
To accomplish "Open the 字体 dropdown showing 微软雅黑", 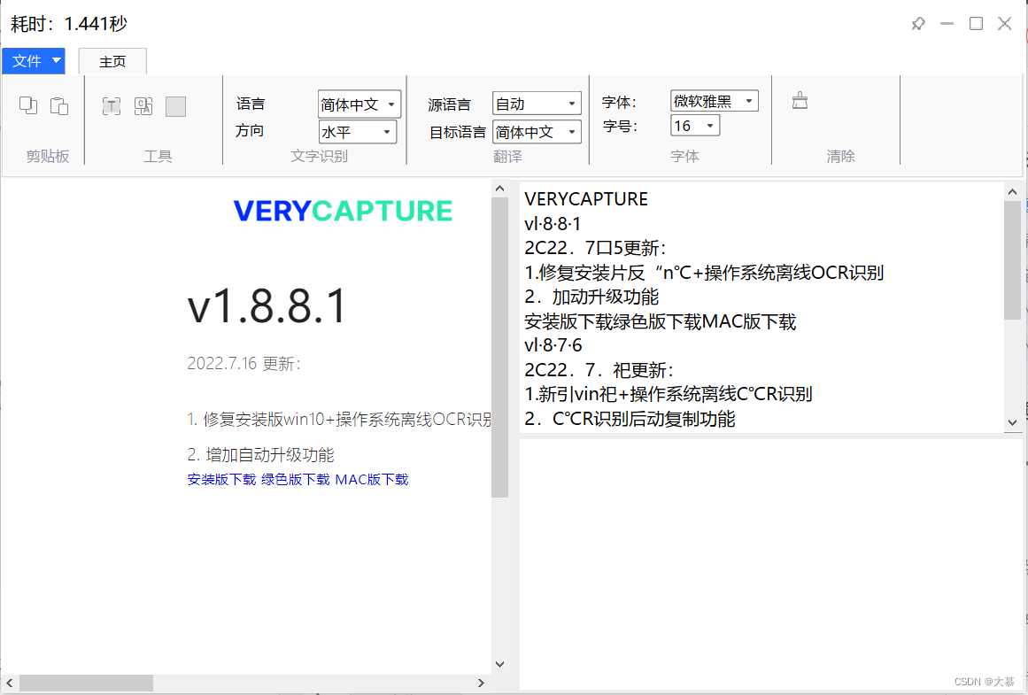I will click(714, 101).
